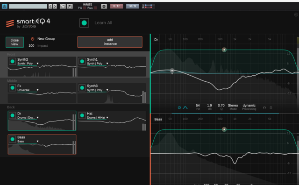299x185 pixels.
Task: Select the Back layer label
Action: 11,107
